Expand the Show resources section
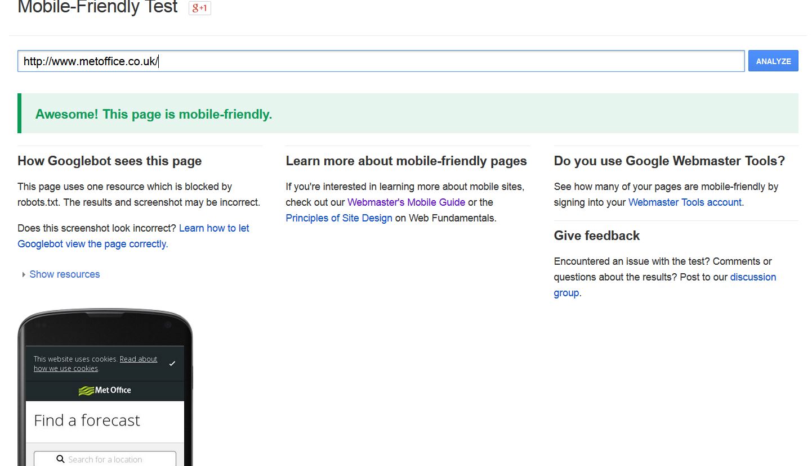Viewport: 812px width, 466px height. click(64, 274)
